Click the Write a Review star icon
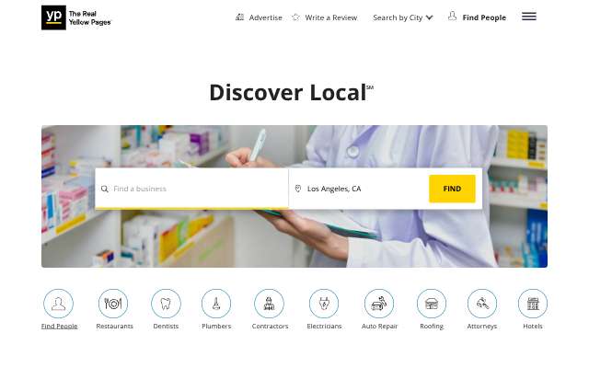589x368 pixels. coord(296,17)
